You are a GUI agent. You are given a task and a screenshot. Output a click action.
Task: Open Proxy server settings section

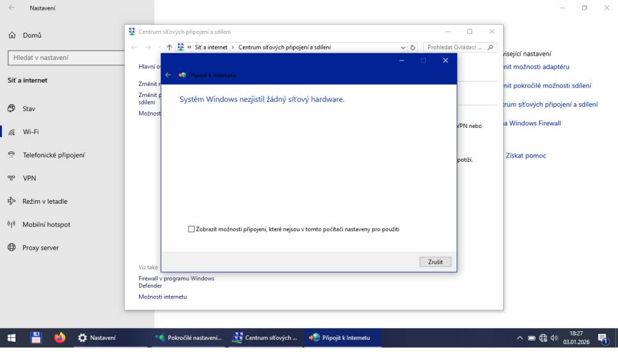pyautogui.click(x=41, y=248)
